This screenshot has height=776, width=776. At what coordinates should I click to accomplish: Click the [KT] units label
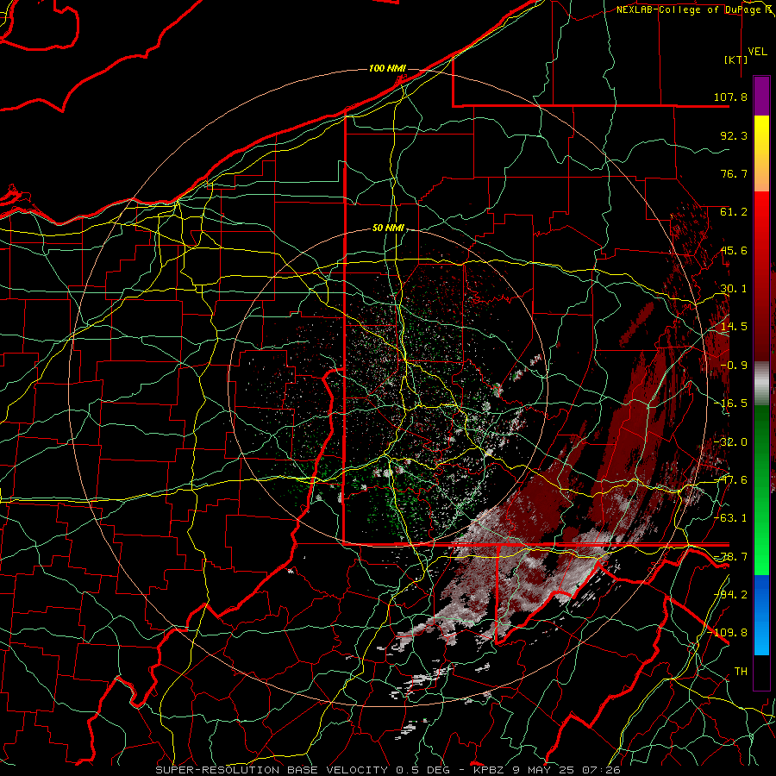[x=736, y=59]
